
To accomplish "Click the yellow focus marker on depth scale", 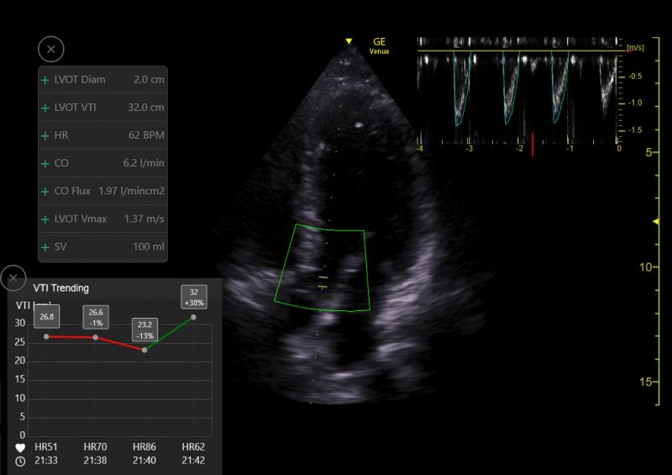I will coord(656,221).
